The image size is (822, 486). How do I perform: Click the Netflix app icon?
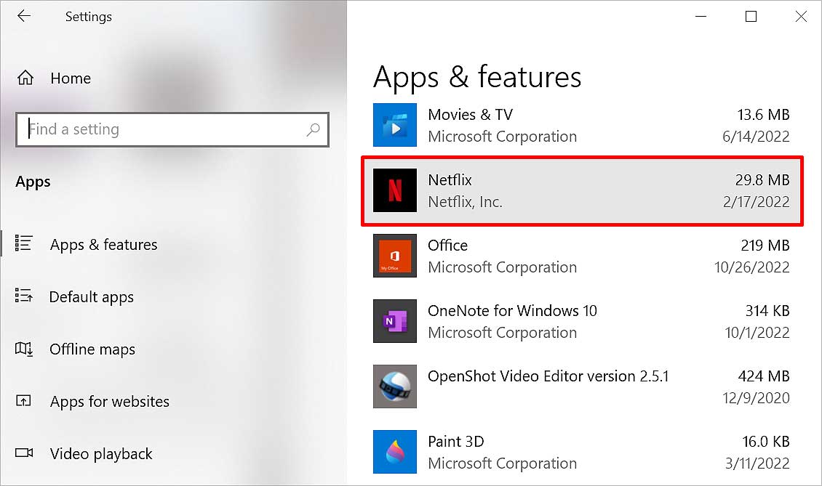(395, 190)
